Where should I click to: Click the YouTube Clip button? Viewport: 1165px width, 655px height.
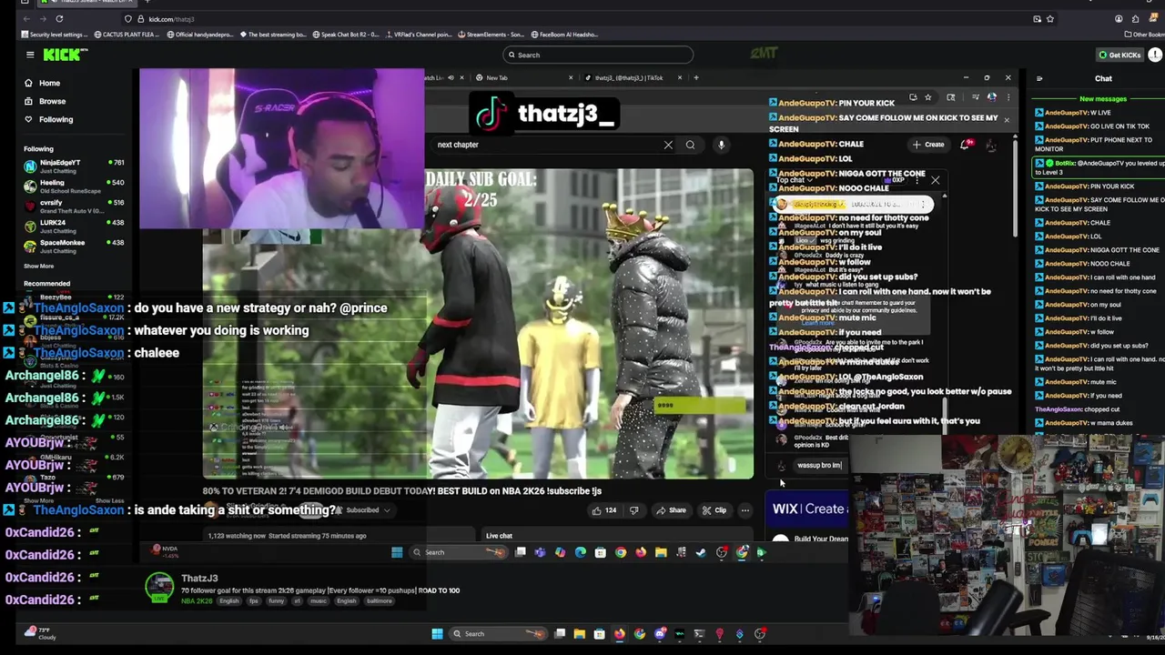point(714,510)
